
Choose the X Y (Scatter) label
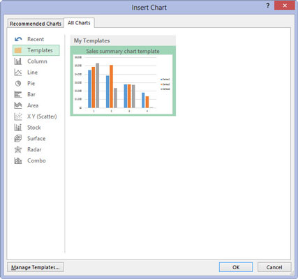pyautogui.click(x=42, y=116)
